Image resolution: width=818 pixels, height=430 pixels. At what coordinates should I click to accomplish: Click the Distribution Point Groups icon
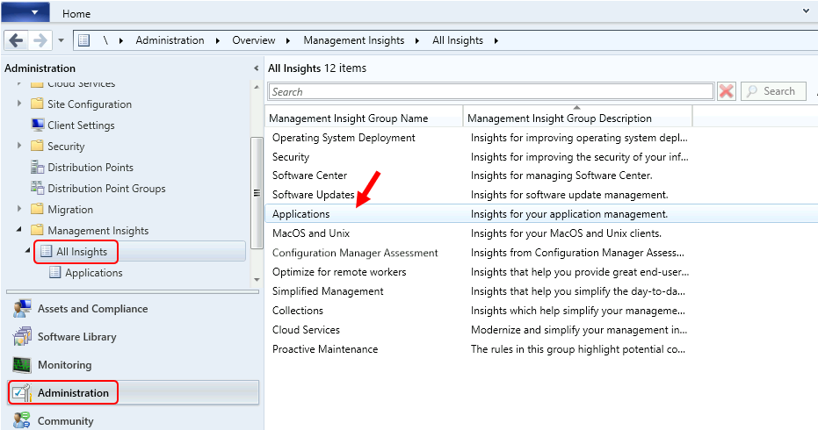[37, 188]
